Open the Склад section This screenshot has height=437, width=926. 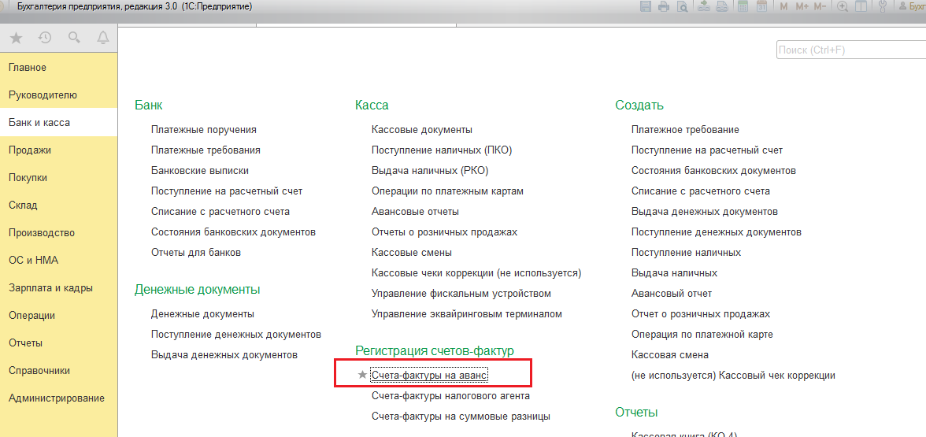point(59,206)
